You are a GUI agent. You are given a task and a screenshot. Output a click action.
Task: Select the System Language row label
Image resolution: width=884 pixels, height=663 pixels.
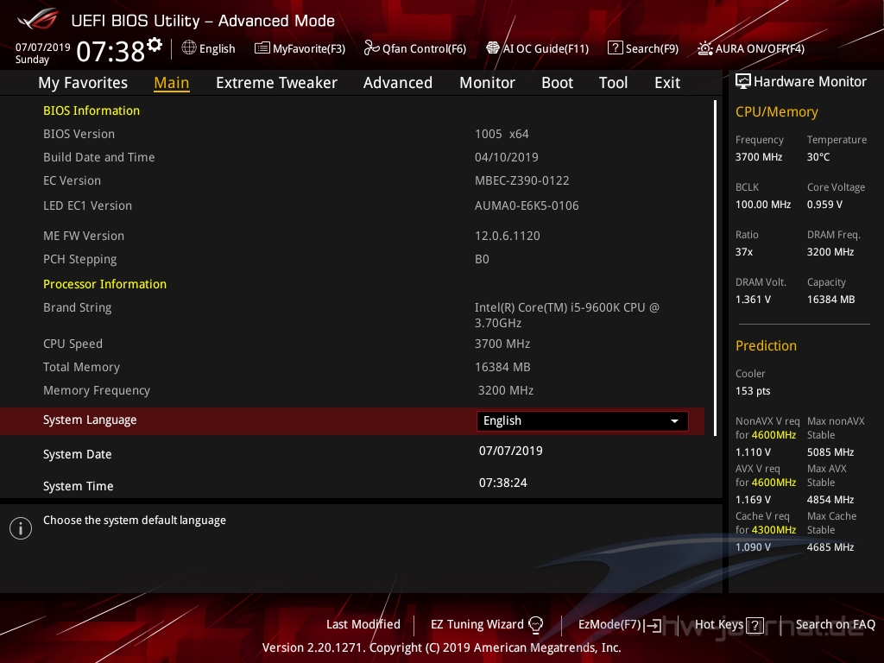coord(90,420)
